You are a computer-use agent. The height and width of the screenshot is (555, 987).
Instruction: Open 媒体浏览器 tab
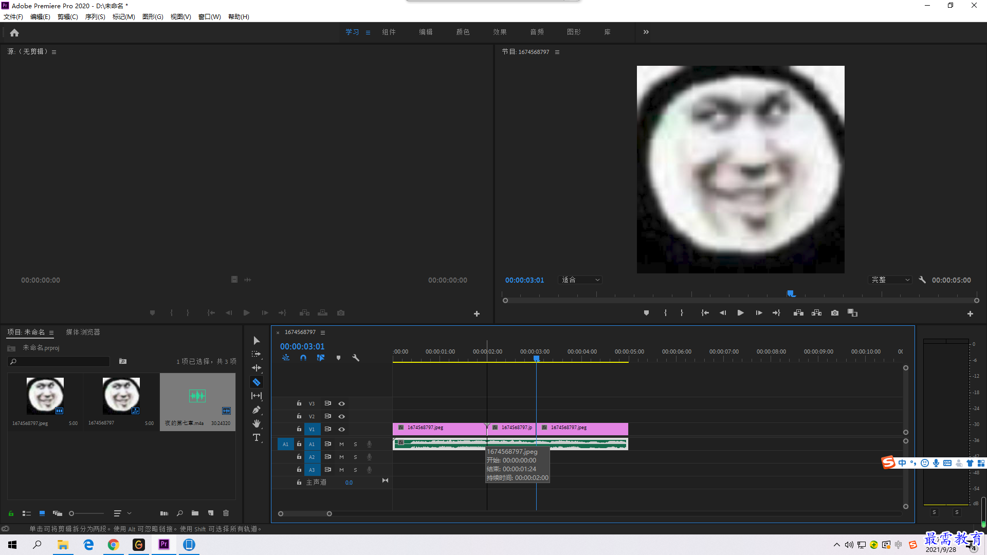click(x=83, y=332)
